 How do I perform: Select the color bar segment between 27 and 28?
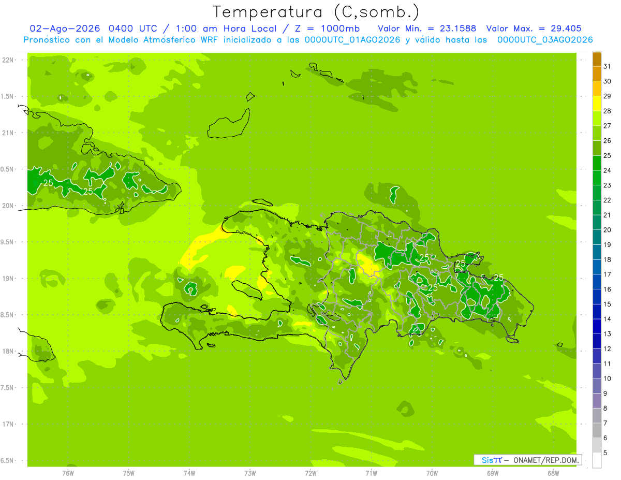click(597, 119)
